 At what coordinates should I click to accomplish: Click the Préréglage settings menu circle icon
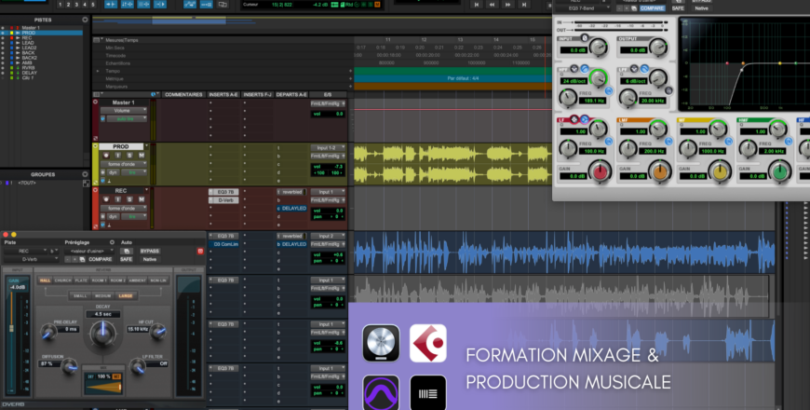(x=112, y=242)
